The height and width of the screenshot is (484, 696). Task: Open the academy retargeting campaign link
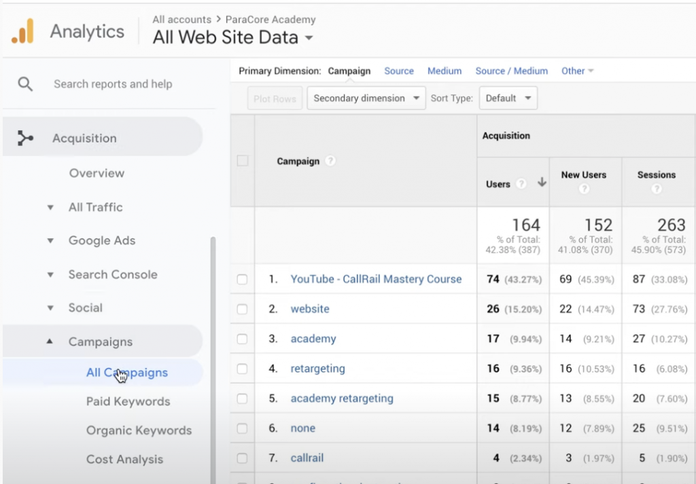click(x=342, y=398)
